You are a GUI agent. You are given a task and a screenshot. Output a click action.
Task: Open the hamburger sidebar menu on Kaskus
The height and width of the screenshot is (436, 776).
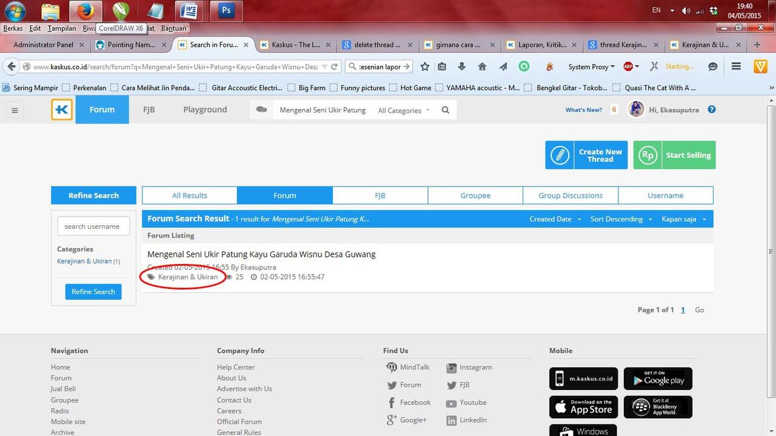coord(15,110)
